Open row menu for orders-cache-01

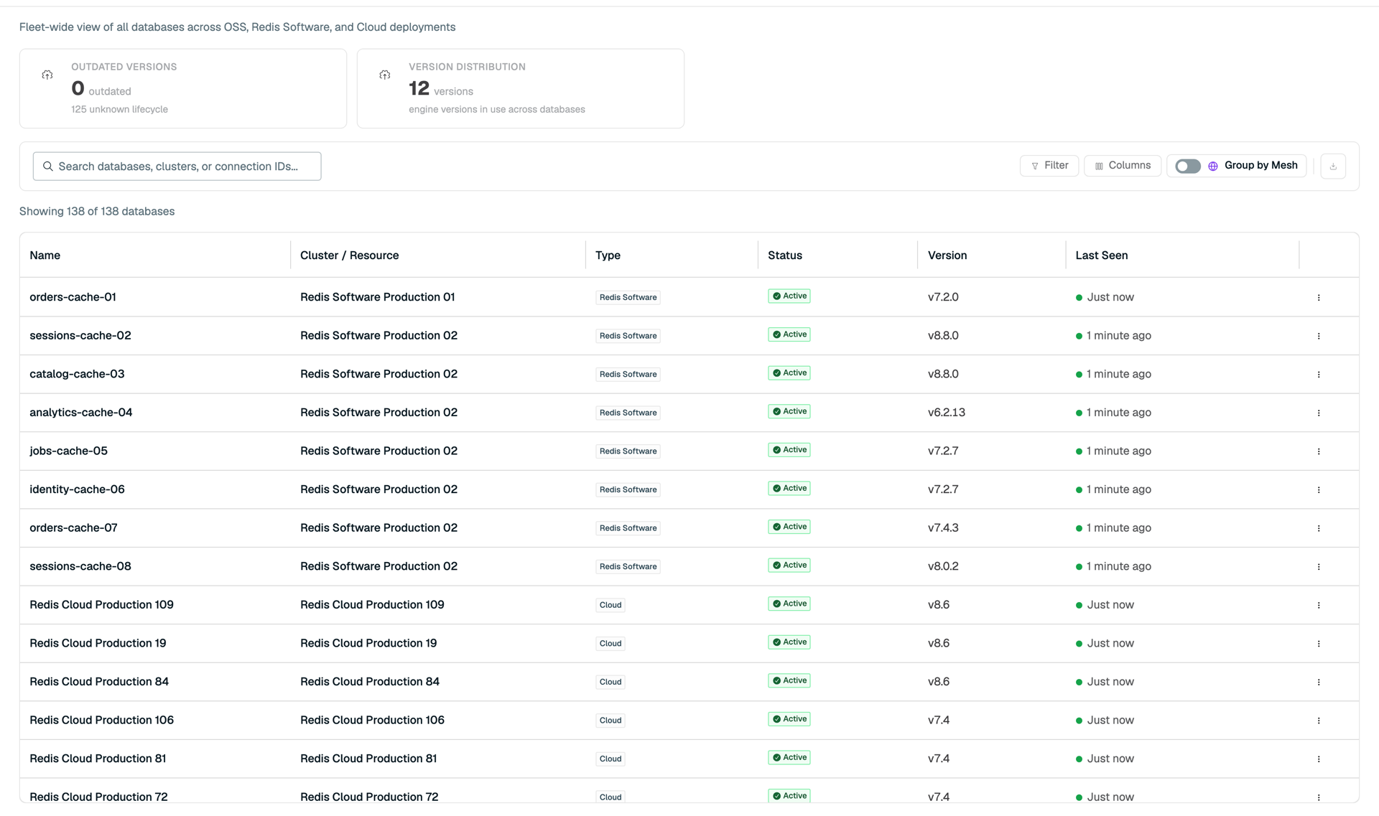coord(1319,297)
